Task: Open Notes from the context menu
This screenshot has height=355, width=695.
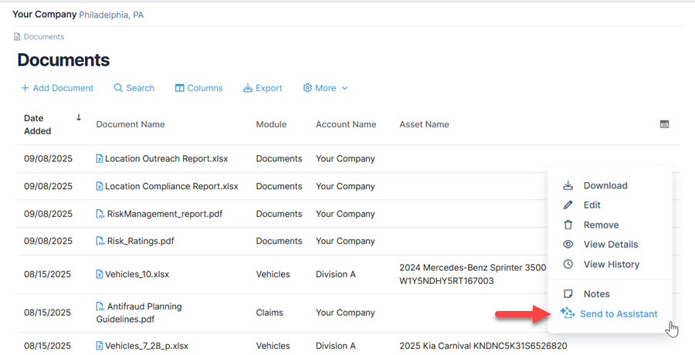Action: tap(596, 294)
